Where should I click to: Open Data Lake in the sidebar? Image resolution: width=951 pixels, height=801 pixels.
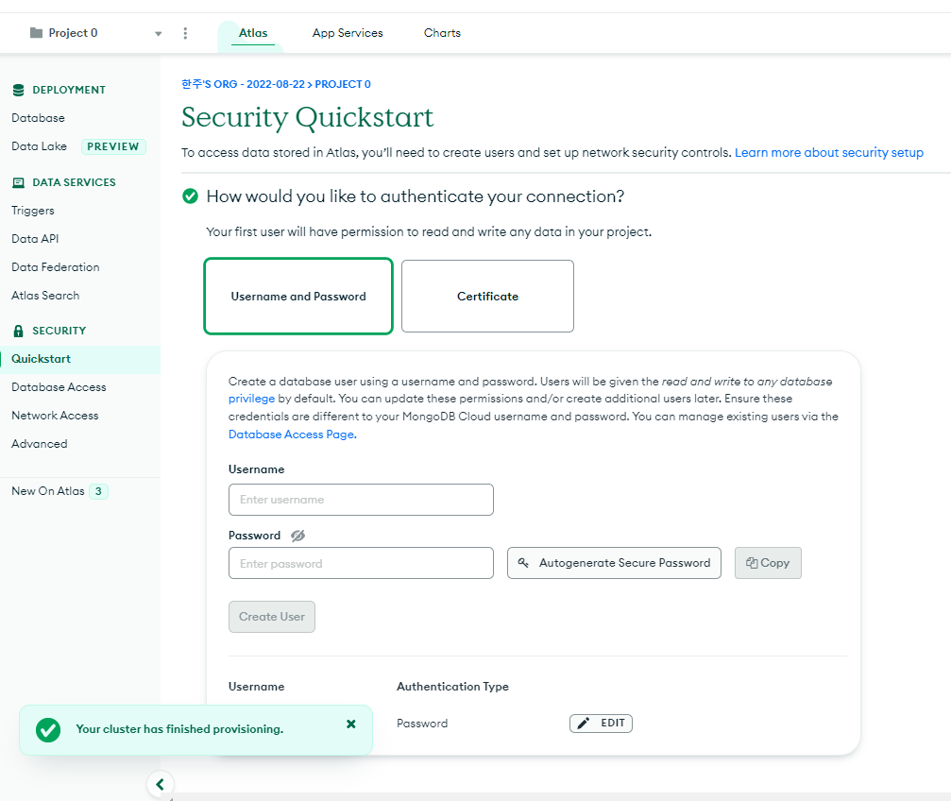coord(40,146)
